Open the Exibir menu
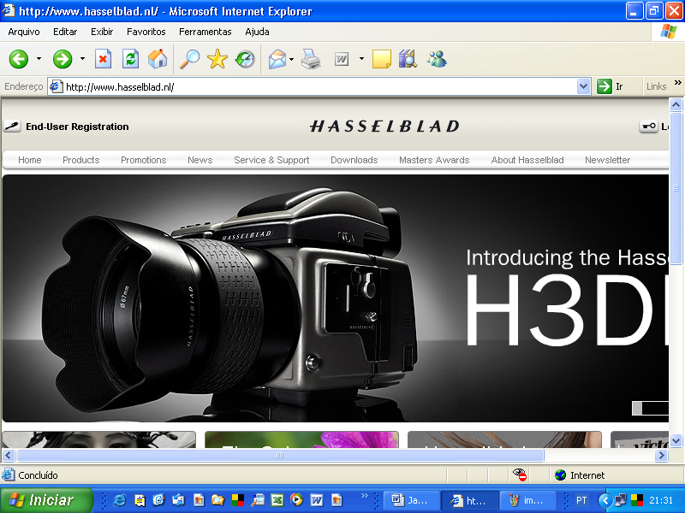The height and width of the screenshot is (513, 685). (x=102, y=32)
